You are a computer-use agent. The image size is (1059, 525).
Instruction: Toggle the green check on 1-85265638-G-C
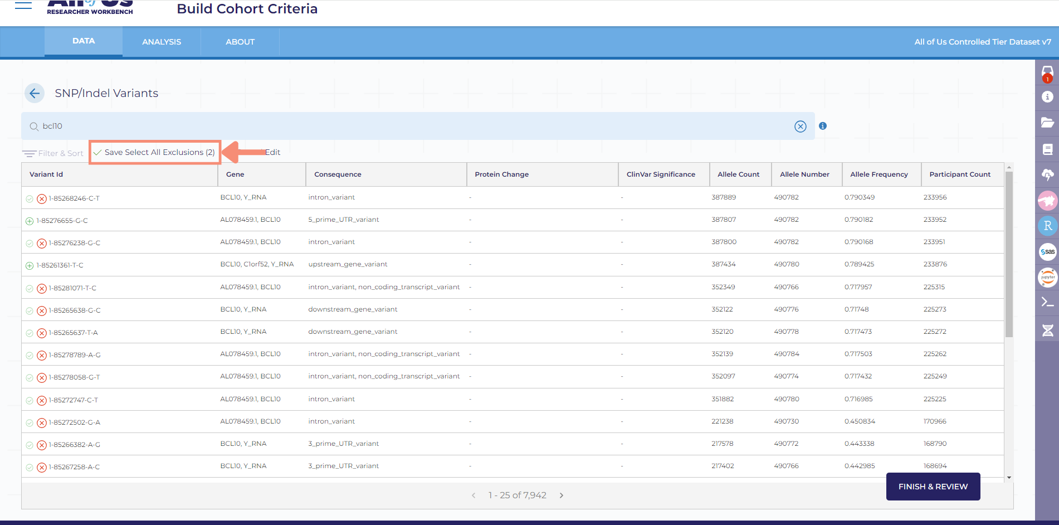[x=30, y=310]
